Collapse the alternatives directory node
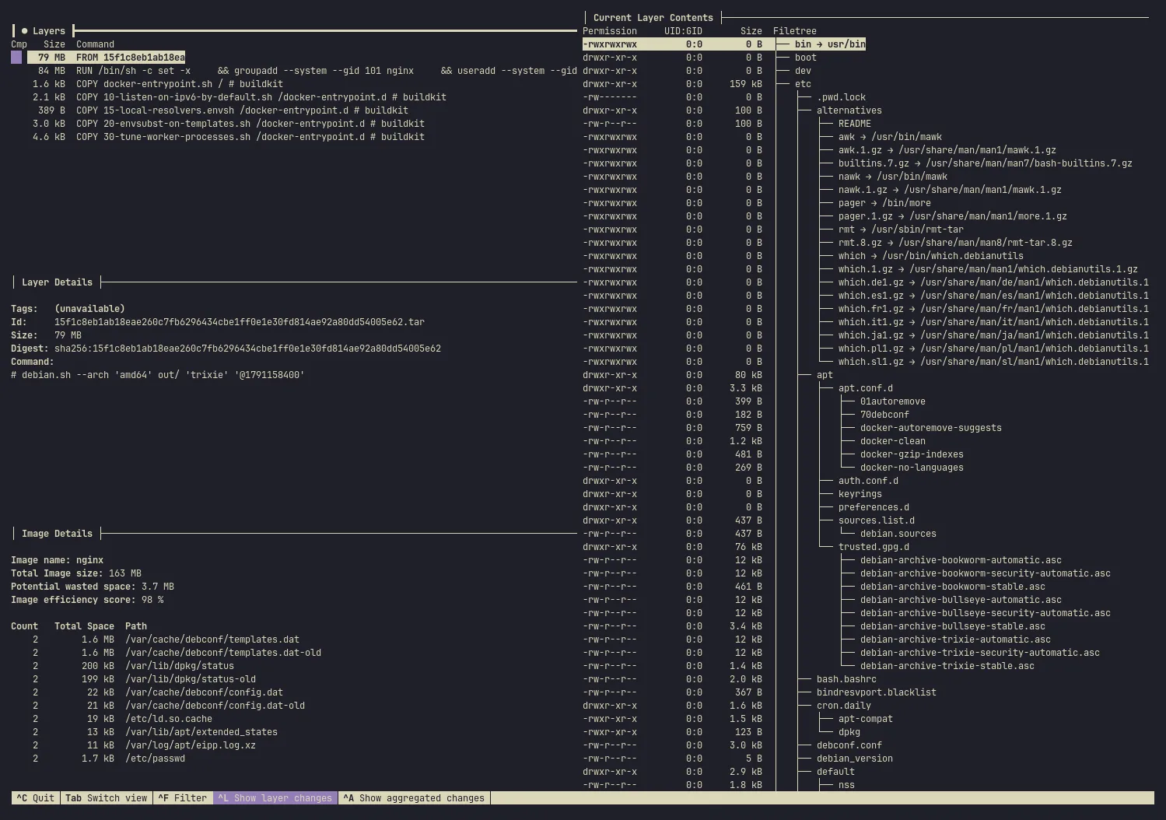1166x820 pixels. pyautogui.click(x=849, y=110)
